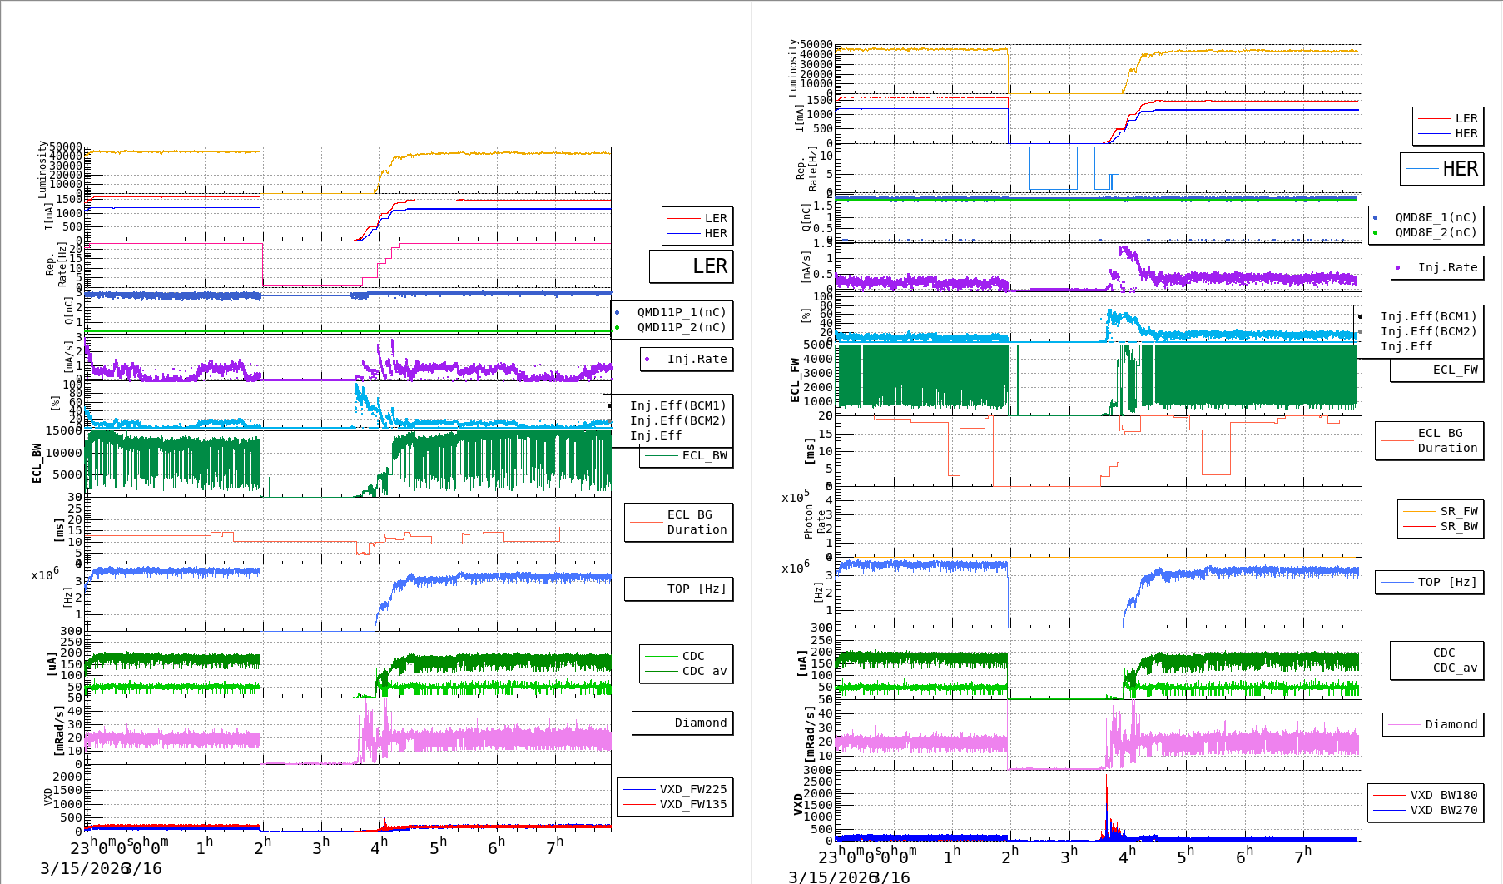Screen dimensions: 1503x884
Task: Click the CDC_av legend entry in left panel
Action: pos(687,672)
